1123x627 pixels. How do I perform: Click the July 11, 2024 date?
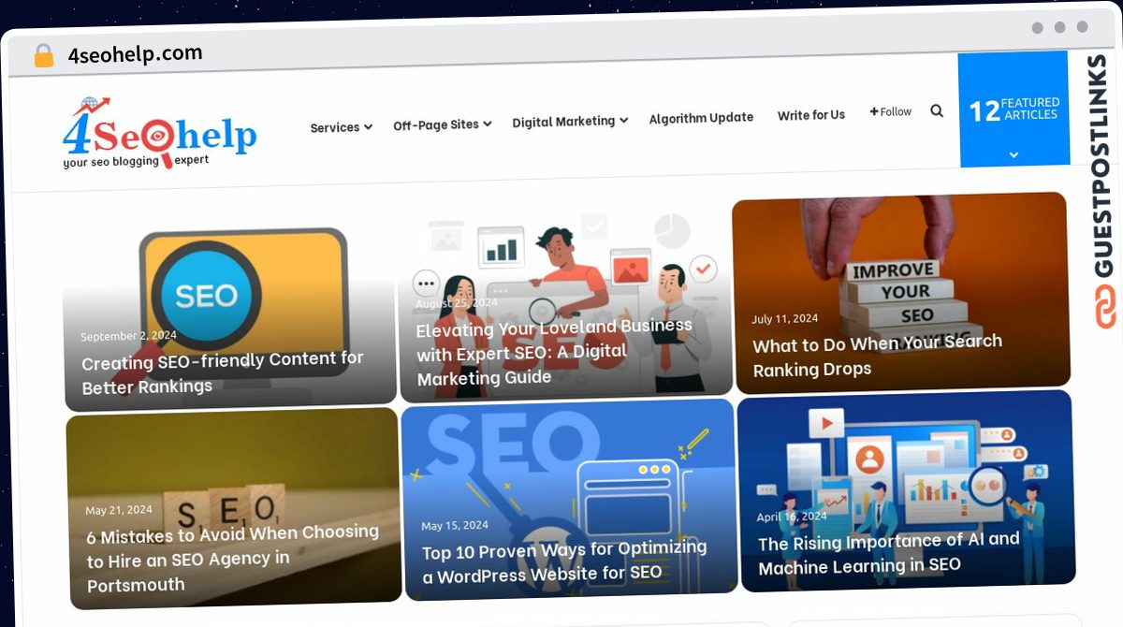tap(785, 319)
